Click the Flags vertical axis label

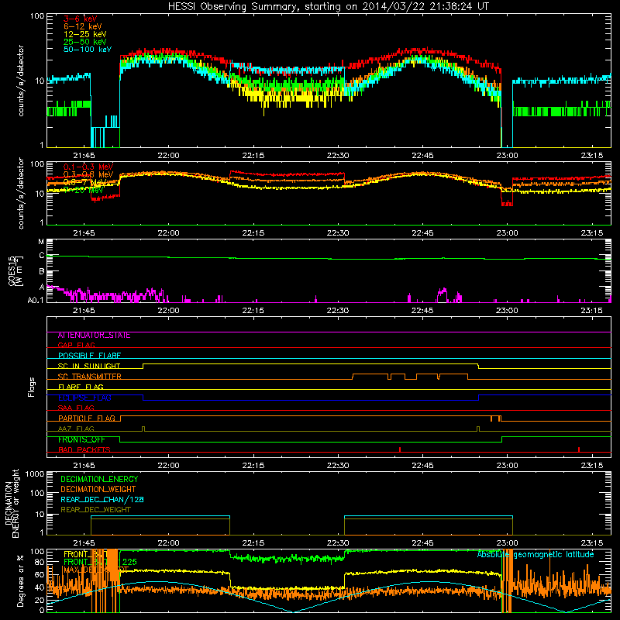pyautogui.click(x=32, y=387)
